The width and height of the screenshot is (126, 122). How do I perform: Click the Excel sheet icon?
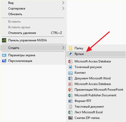pos(70,112)
